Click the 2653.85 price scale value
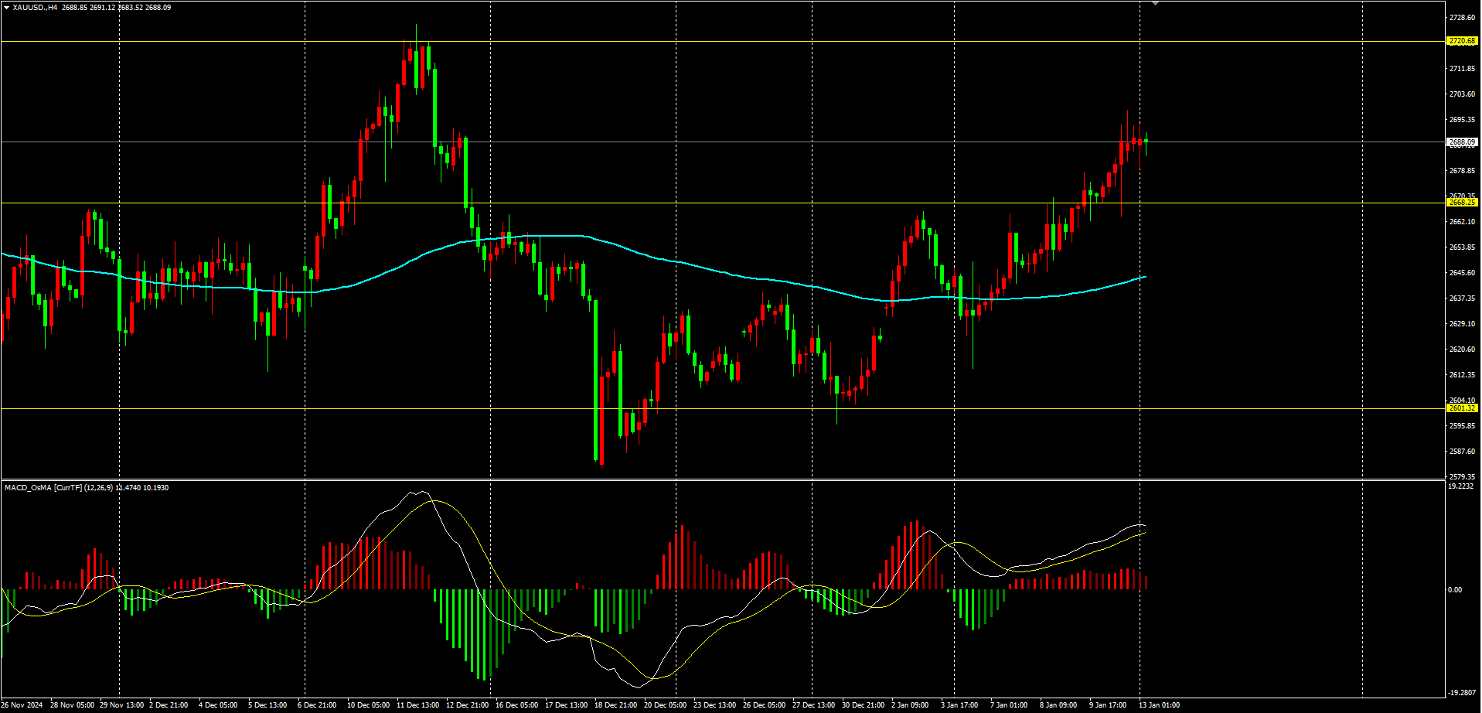This screenshot has height=713, width=1482. [x=1462, y=247]
